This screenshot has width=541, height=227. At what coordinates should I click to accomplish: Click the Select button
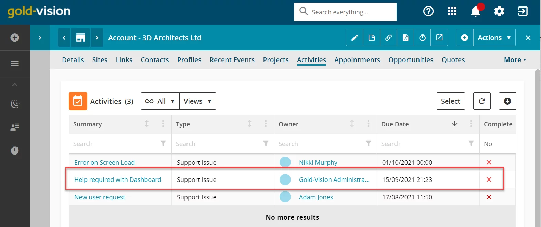451,101
